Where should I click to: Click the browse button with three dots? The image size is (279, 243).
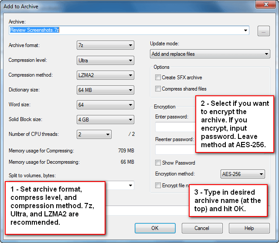tap(263, 31)
